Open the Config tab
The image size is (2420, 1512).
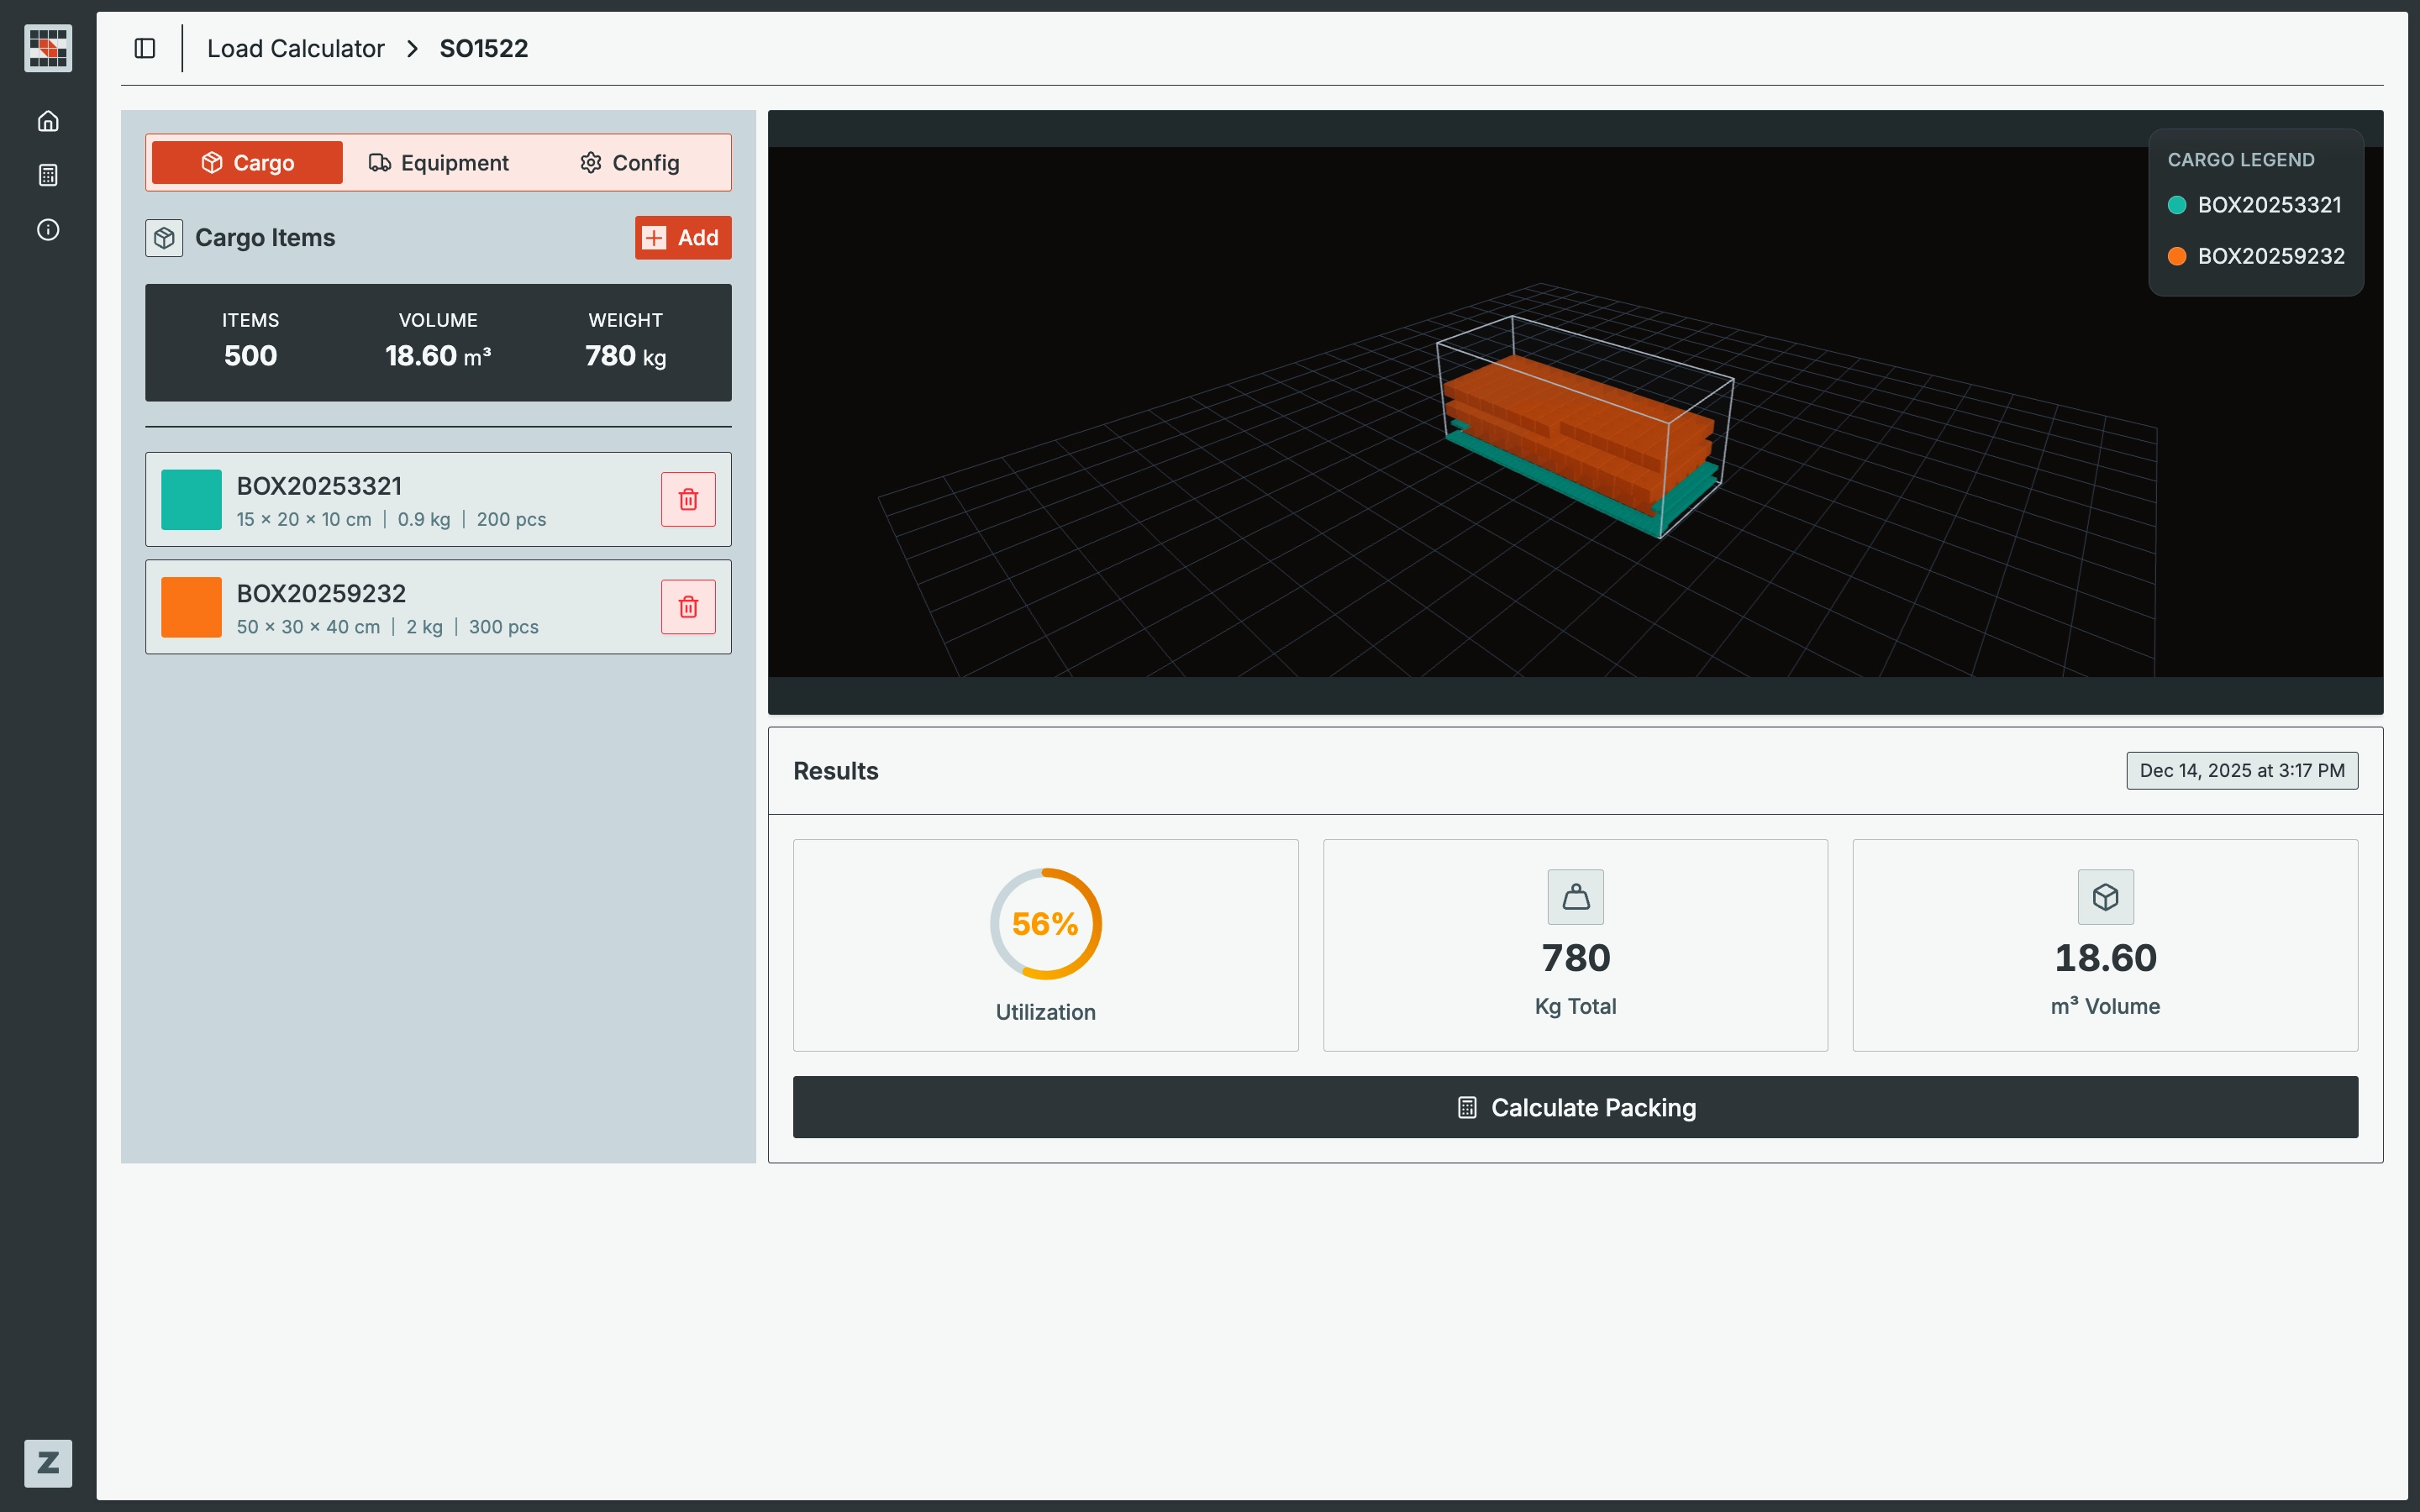(x=628, y=162)
